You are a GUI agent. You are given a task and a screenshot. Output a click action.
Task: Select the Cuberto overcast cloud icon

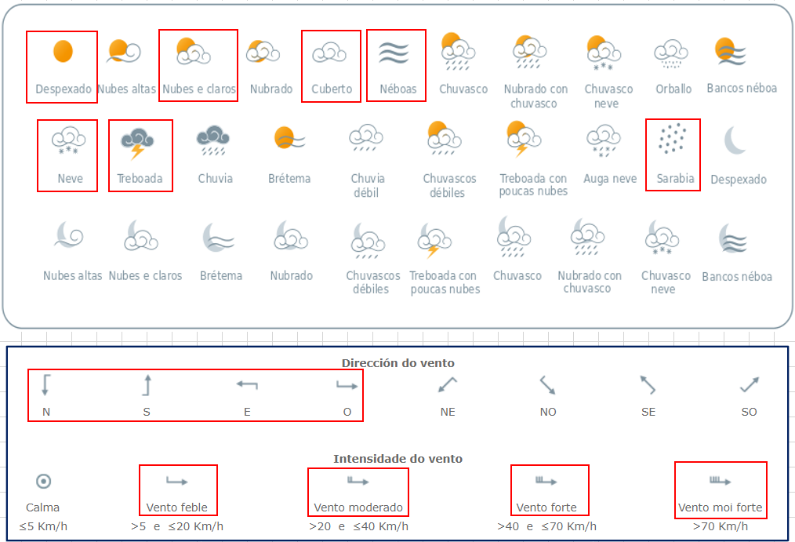coord(329,53)
